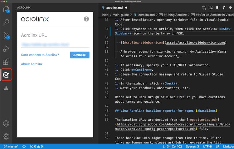This screenshot has height=149, width=234.
Task: Open the Run and Debug view
Action: 6,49
